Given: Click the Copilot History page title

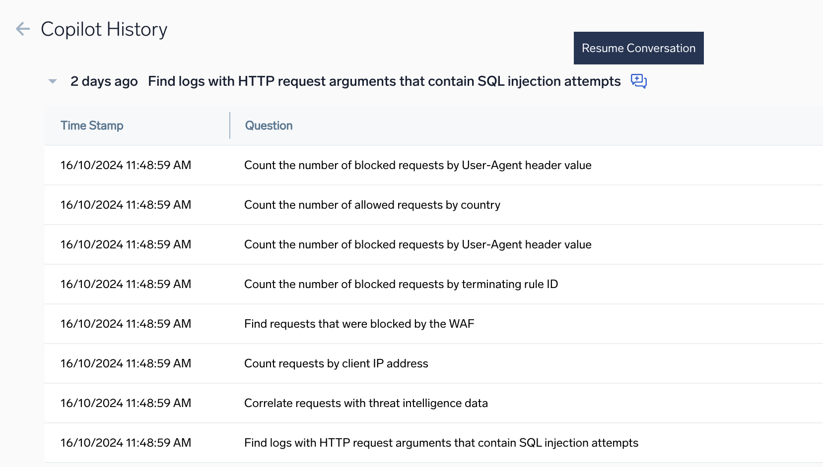Looking at the screenshot, I should (x=104, y=29).
